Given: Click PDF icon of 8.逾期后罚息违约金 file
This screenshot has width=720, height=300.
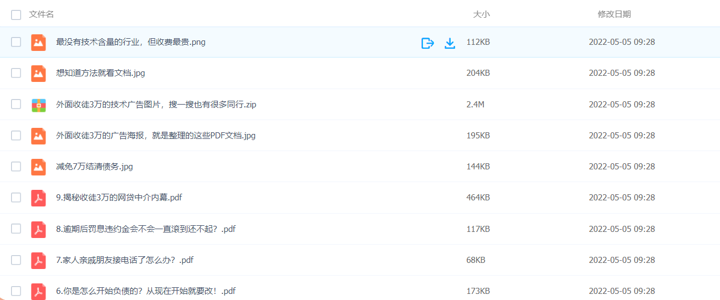Looking at the screenshot, I should coord(38,229).
